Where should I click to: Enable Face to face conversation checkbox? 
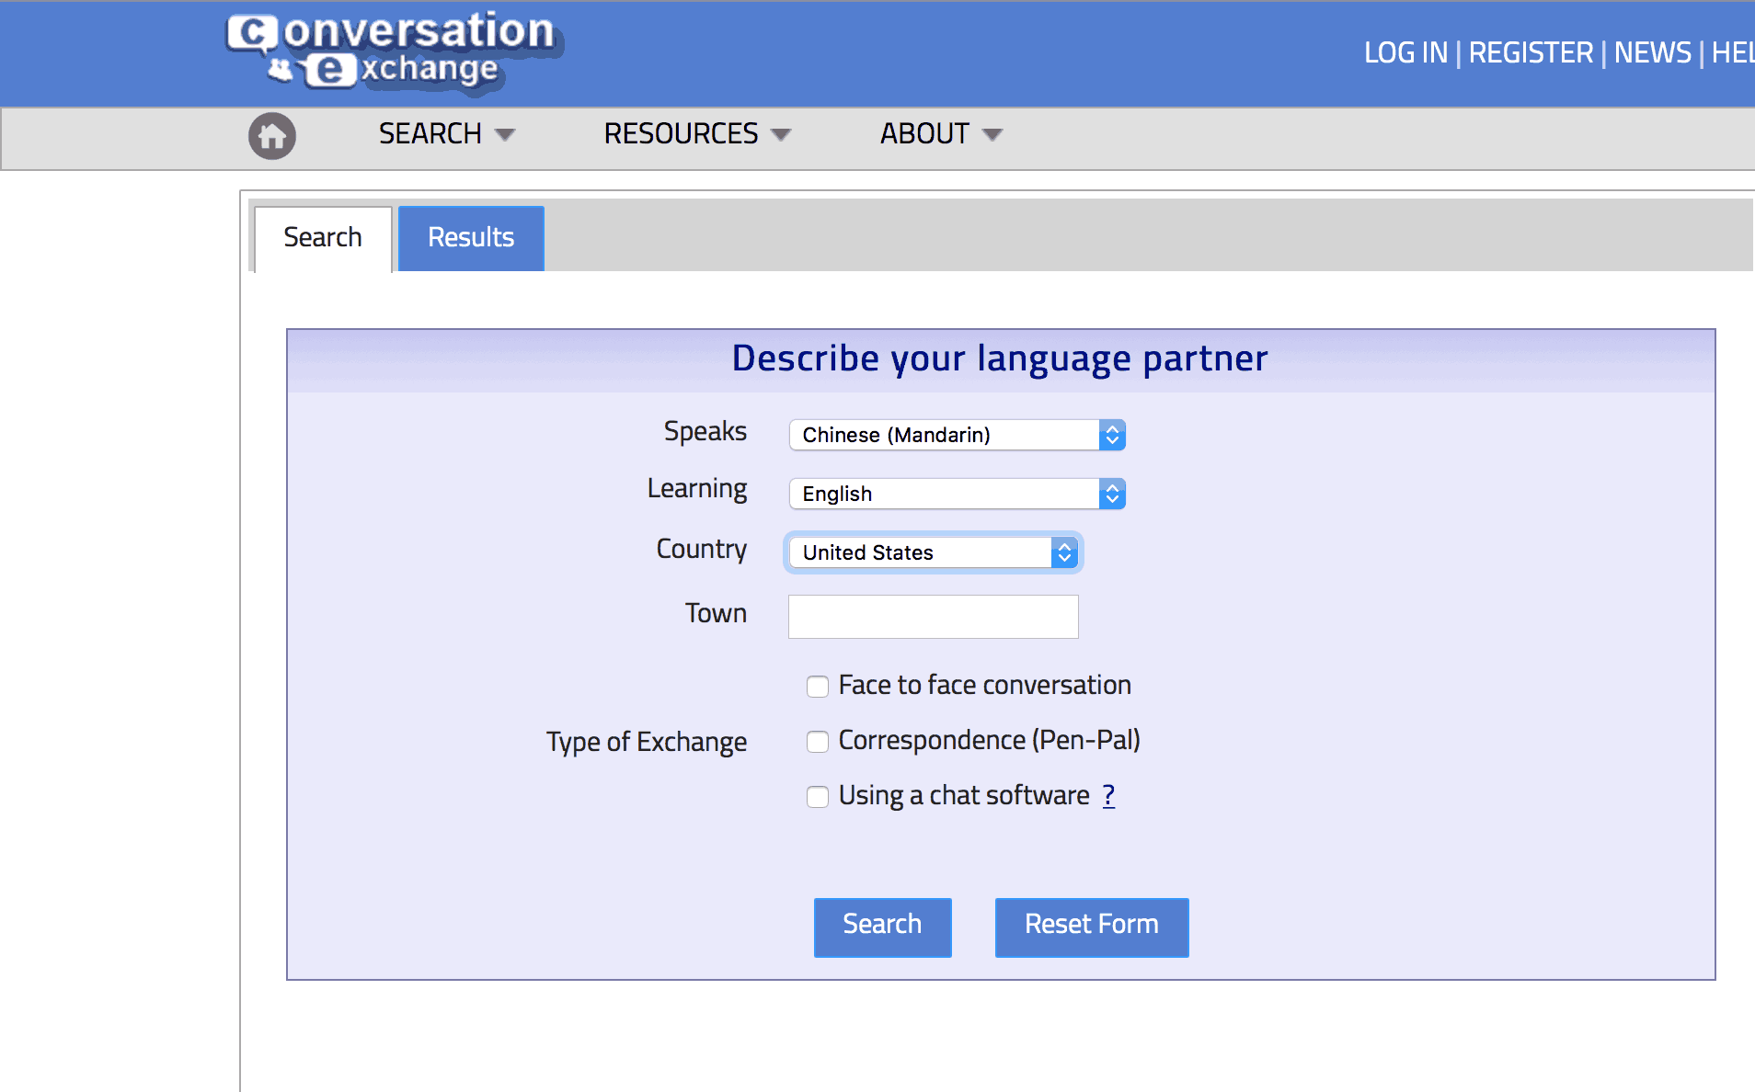click(x=818, y=687)
